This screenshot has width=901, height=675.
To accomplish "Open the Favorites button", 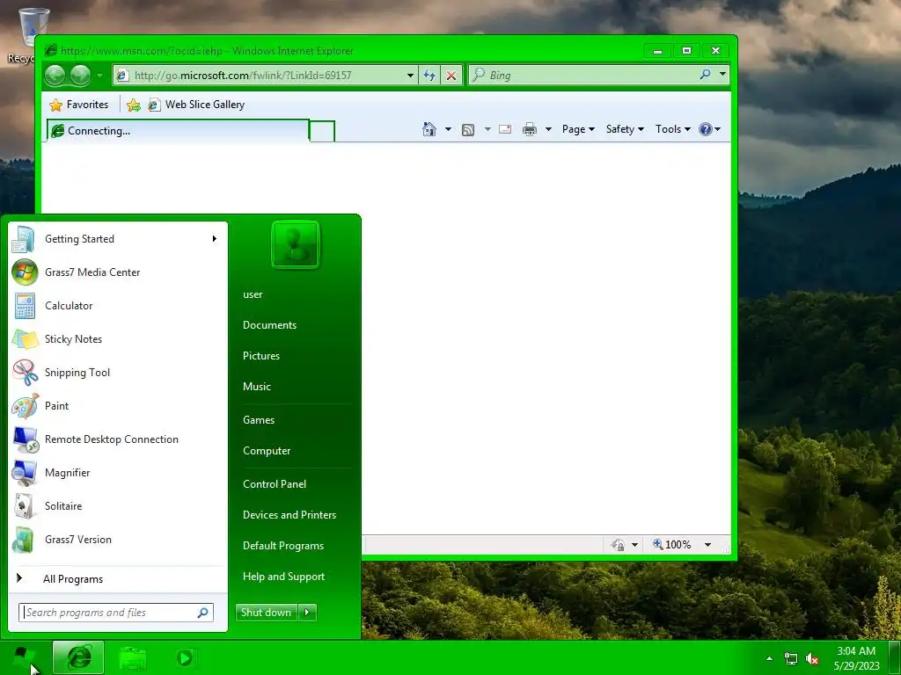I will pos(79,105).
